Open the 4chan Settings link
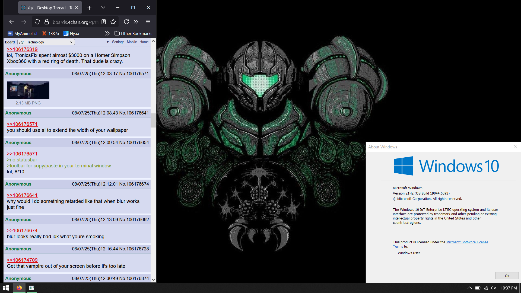 point(118,42)
